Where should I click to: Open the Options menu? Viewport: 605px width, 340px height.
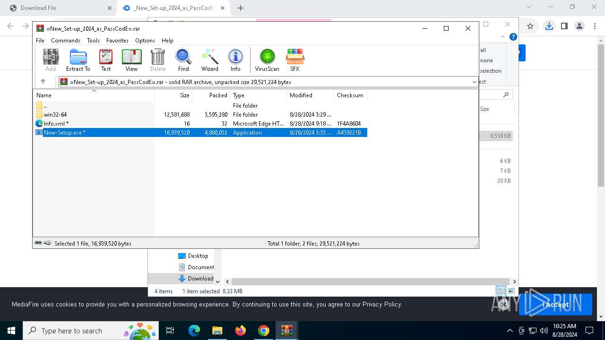145,41
